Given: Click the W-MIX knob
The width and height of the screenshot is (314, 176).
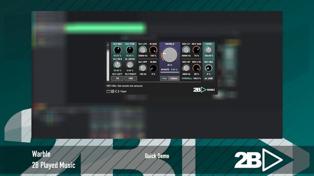Looking at the screenshot, I should pyautogui.click(x=153, y=68).
